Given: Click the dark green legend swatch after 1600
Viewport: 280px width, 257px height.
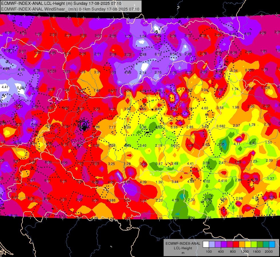Looking at the screenshot, I should [260, 244].
